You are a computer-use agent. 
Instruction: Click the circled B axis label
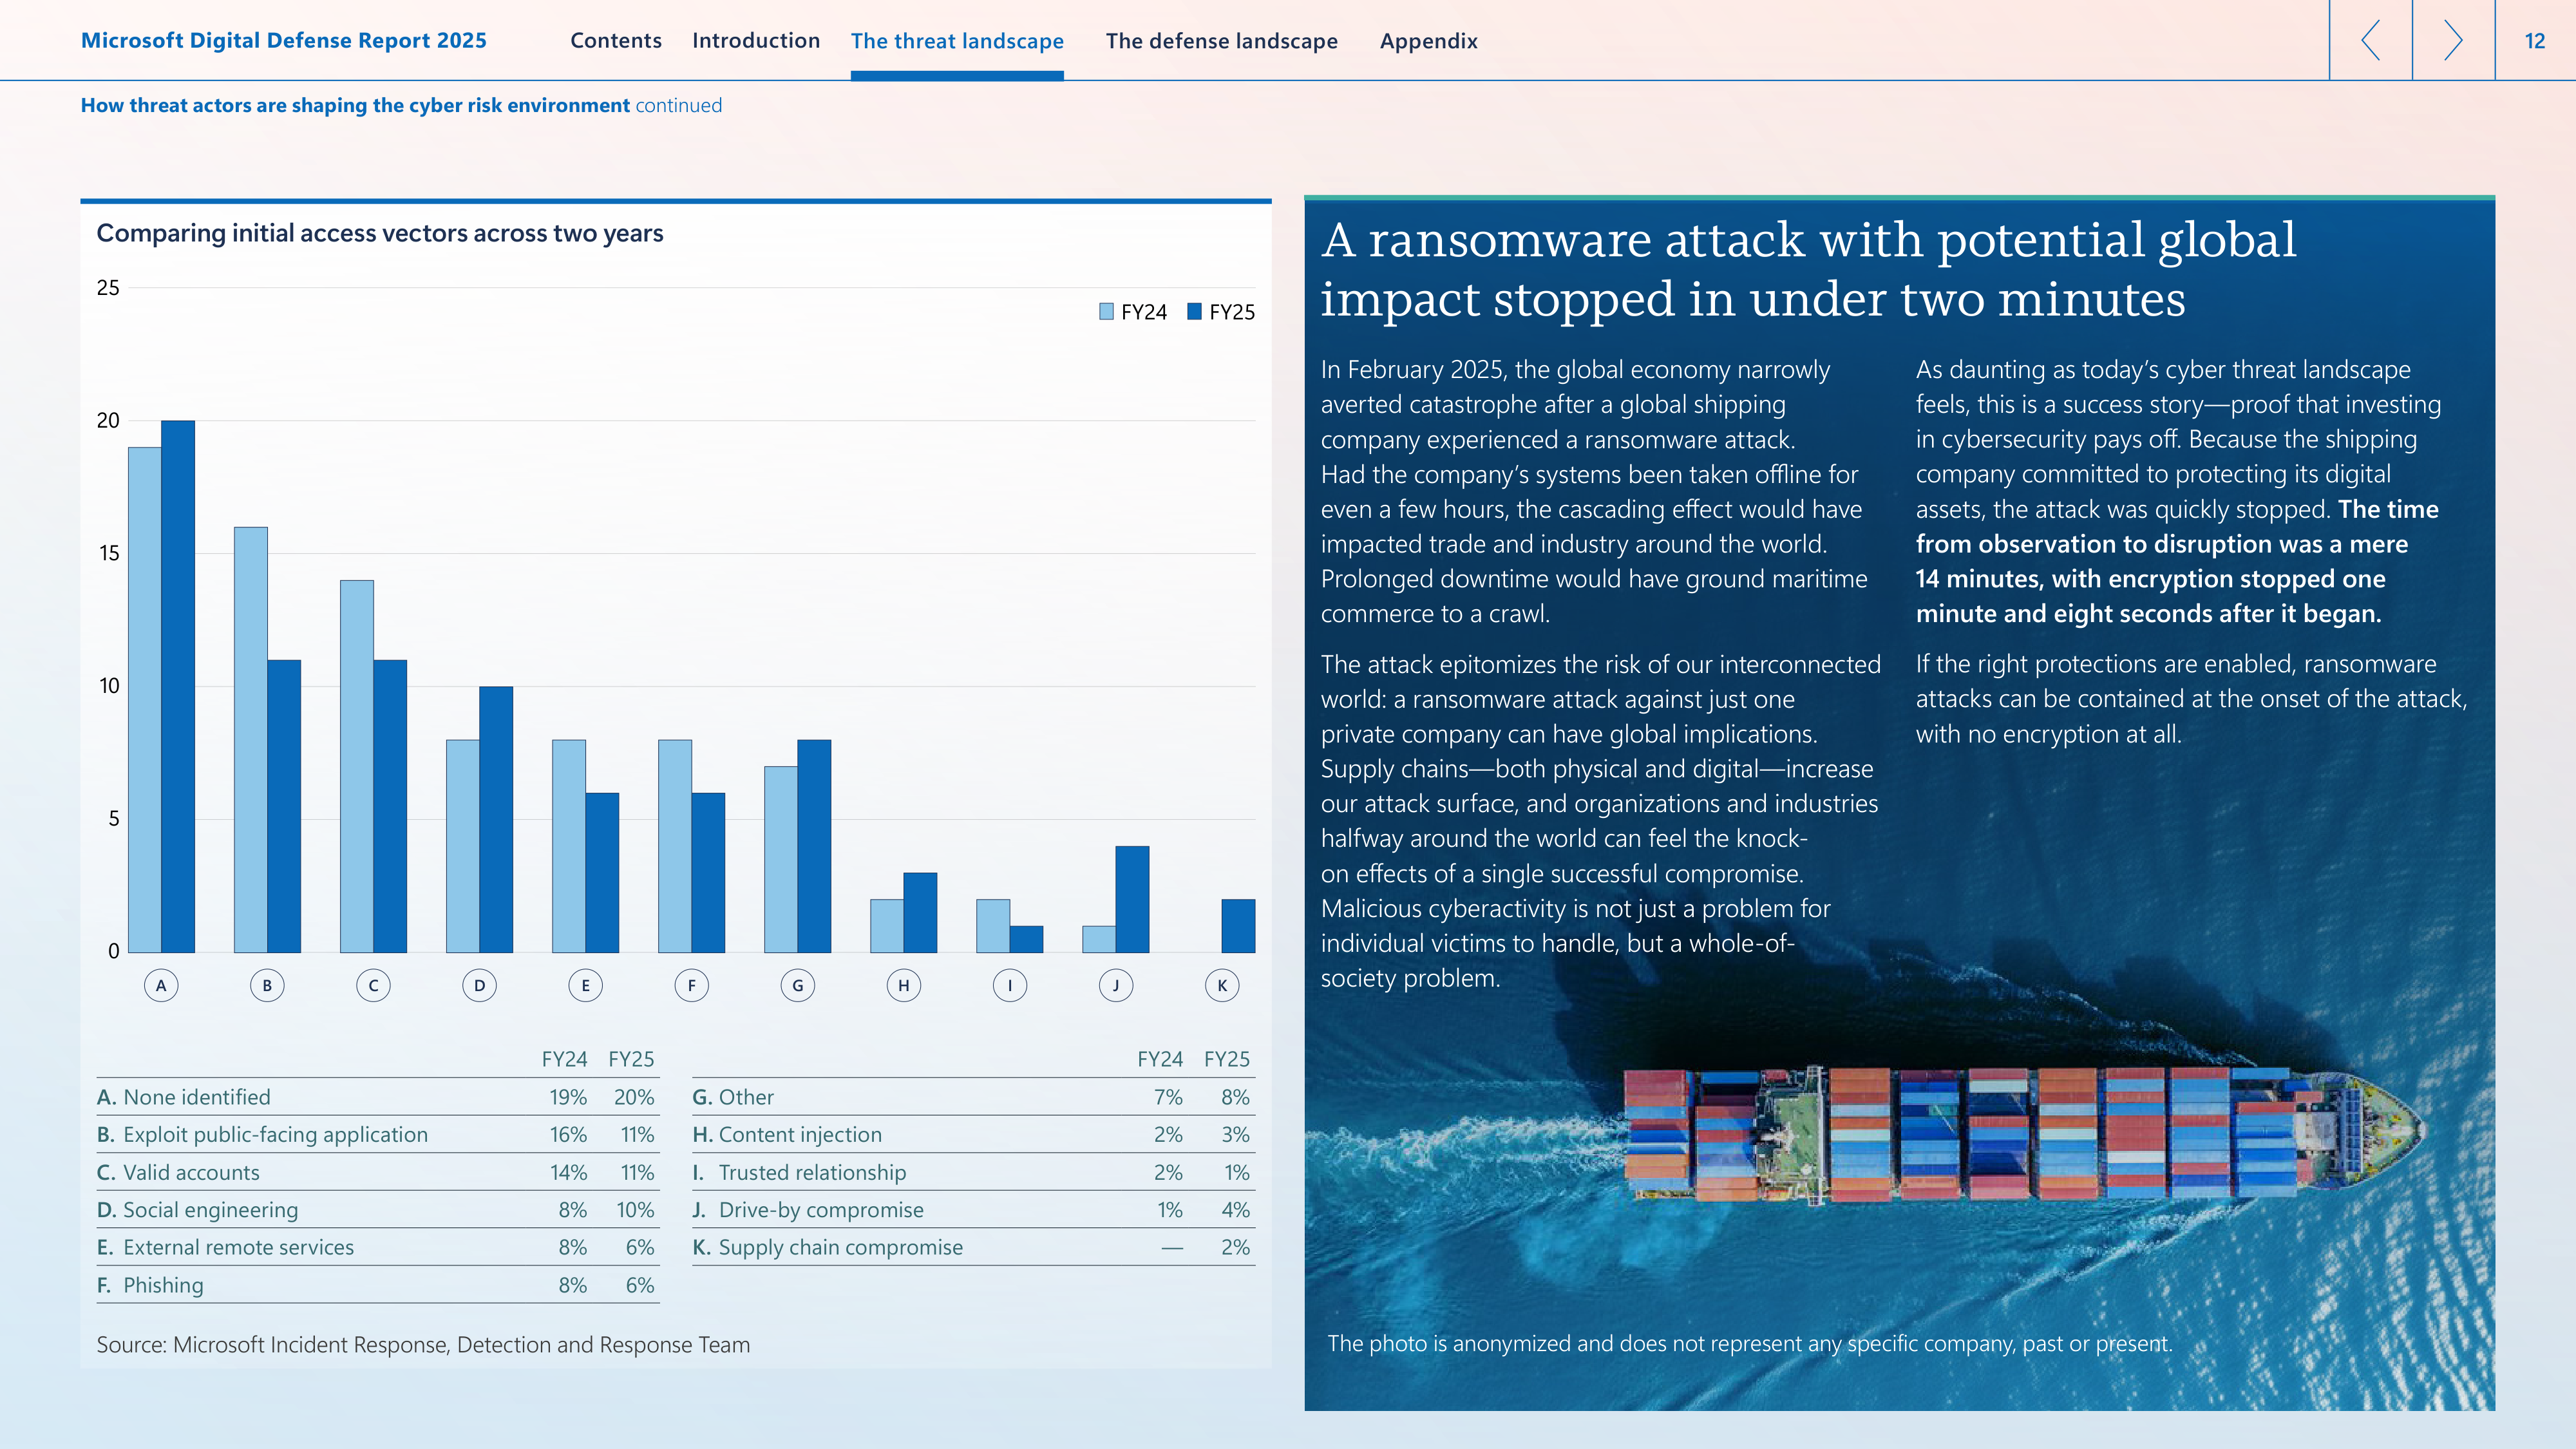pyautogui.click(x=267, y=985)
